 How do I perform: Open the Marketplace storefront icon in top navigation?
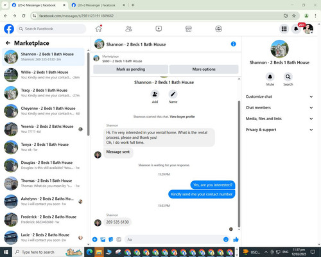click(x=189, y=29)
